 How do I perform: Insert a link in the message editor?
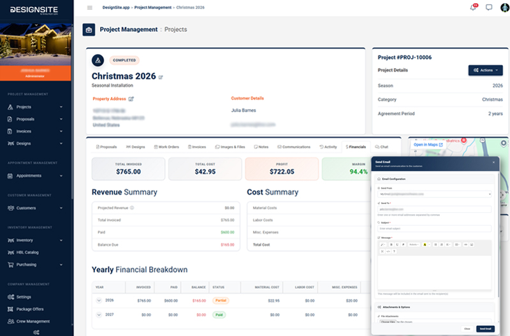pos(465,245)
